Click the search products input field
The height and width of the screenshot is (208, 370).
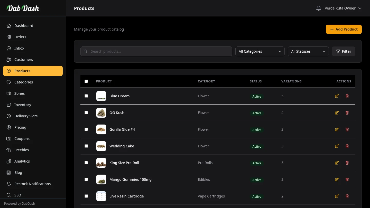[x=156, y=51]
